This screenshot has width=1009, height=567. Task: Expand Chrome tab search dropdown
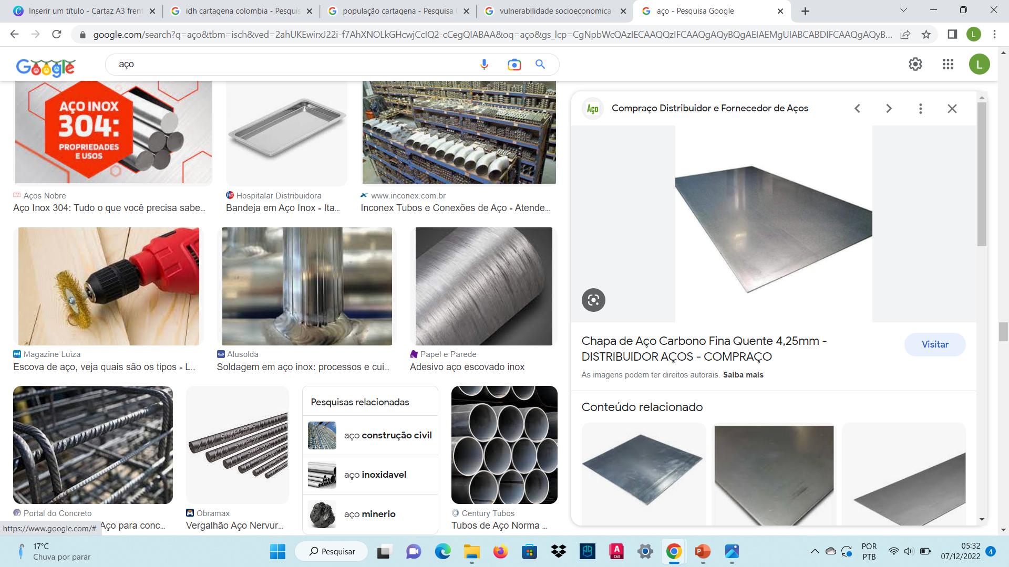point(903,10)
